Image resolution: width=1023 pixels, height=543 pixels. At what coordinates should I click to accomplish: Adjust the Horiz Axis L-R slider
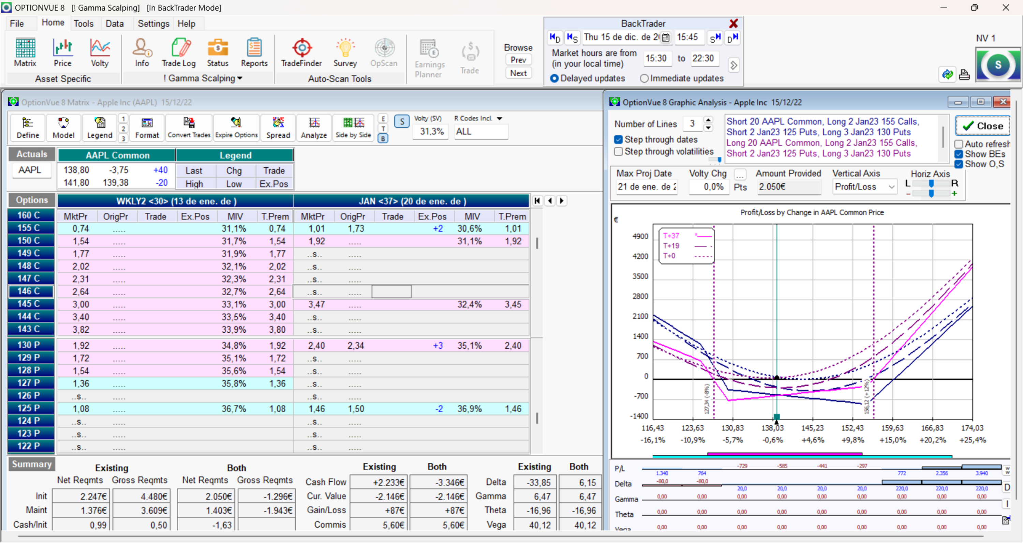[931, 183]
